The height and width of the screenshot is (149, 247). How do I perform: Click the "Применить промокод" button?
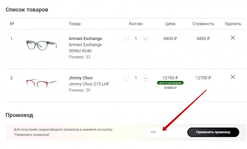[x=213, y=132]
